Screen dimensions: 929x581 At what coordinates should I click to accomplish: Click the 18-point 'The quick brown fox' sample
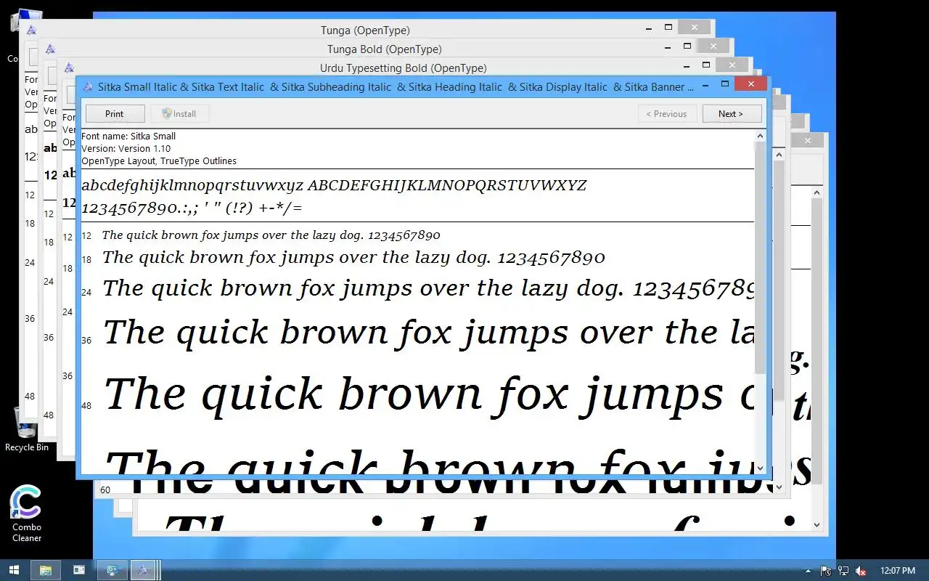[353, 257]
